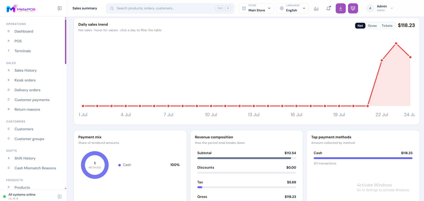Click the Subtotal progress bar

tap(246, 158)
